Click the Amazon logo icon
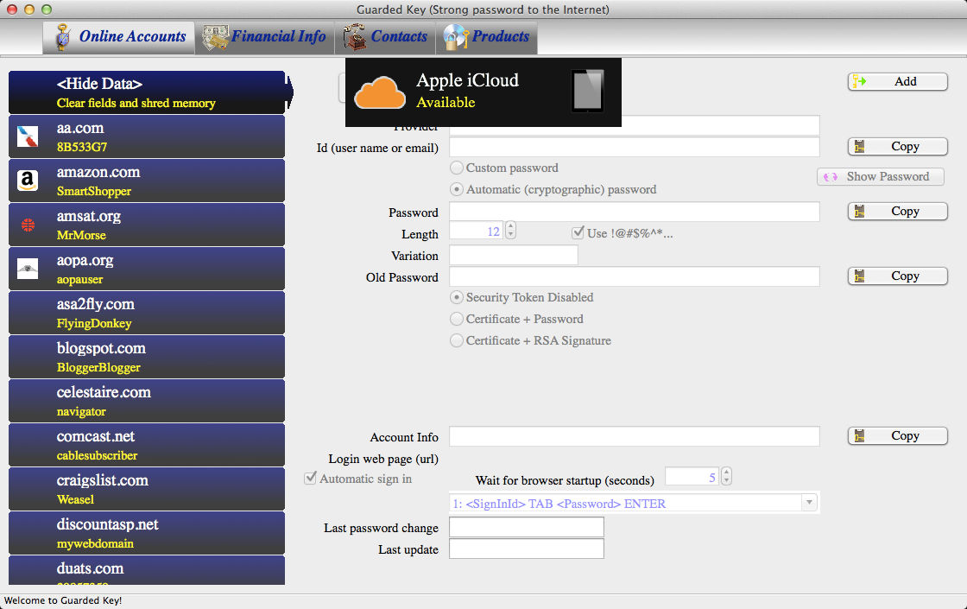Viewport: 967px width, 609px height. pos(28,181)
